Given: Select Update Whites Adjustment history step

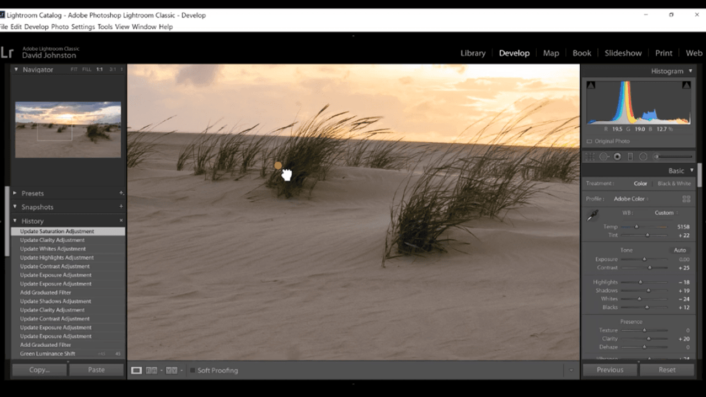Looking at the screenshot, I should pyautogui.click(x=68, y=249).
